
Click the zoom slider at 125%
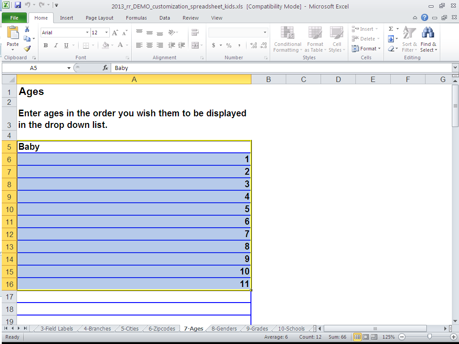tap(429, 337)
